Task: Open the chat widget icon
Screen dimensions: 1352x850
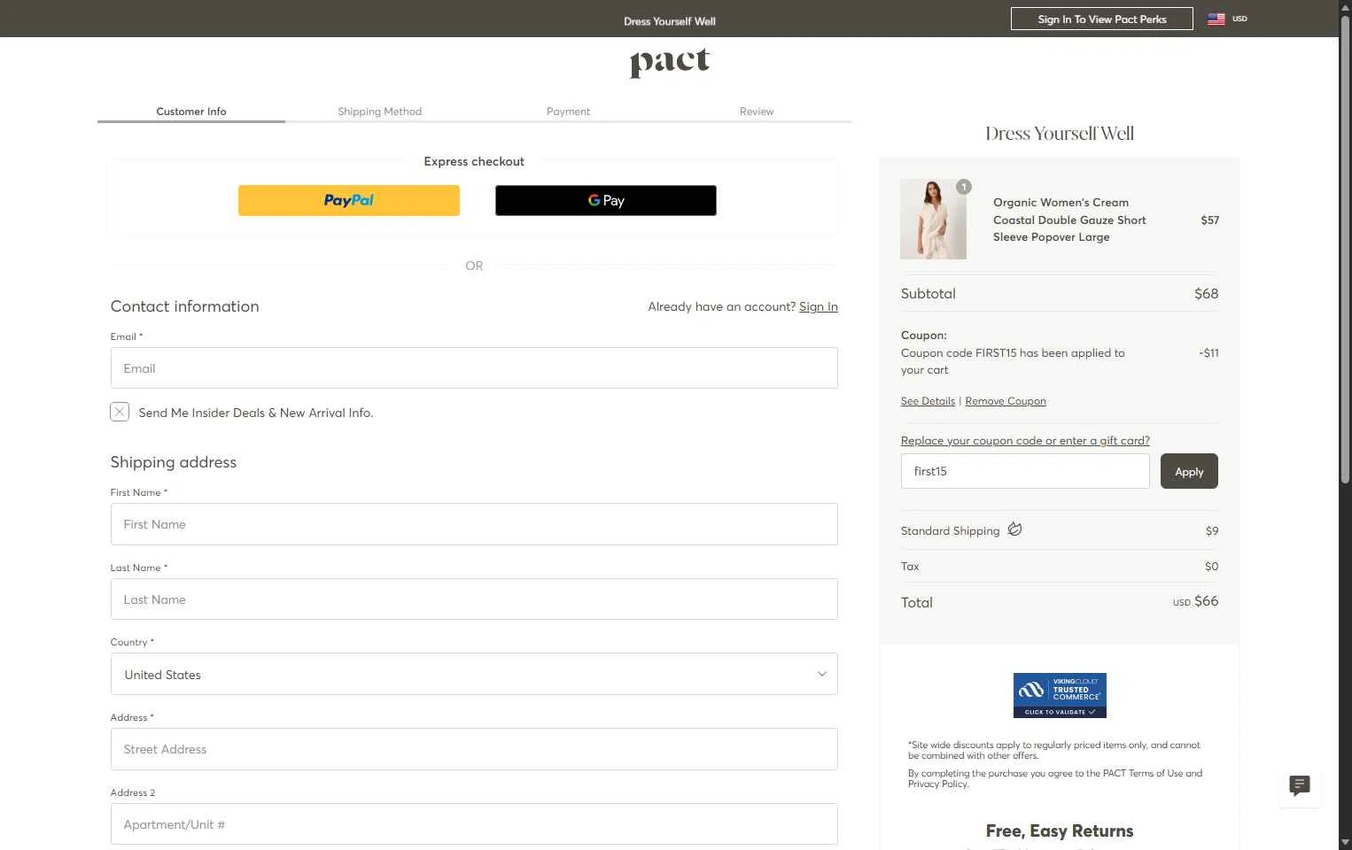Action: [1300, 785]
